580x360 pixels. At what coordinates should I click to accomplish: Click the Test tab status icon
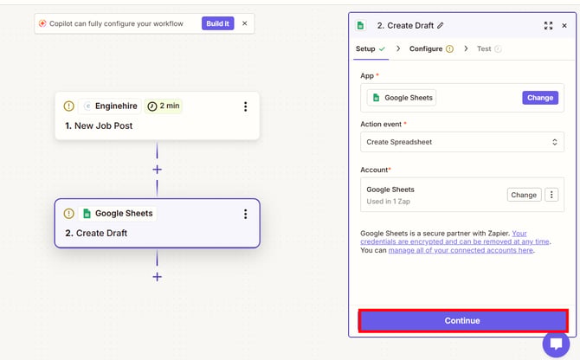pos(498,48)
